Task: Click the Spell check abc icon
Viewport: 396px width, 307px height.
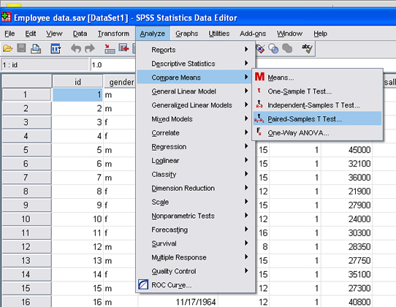Action: coord(307,48)
